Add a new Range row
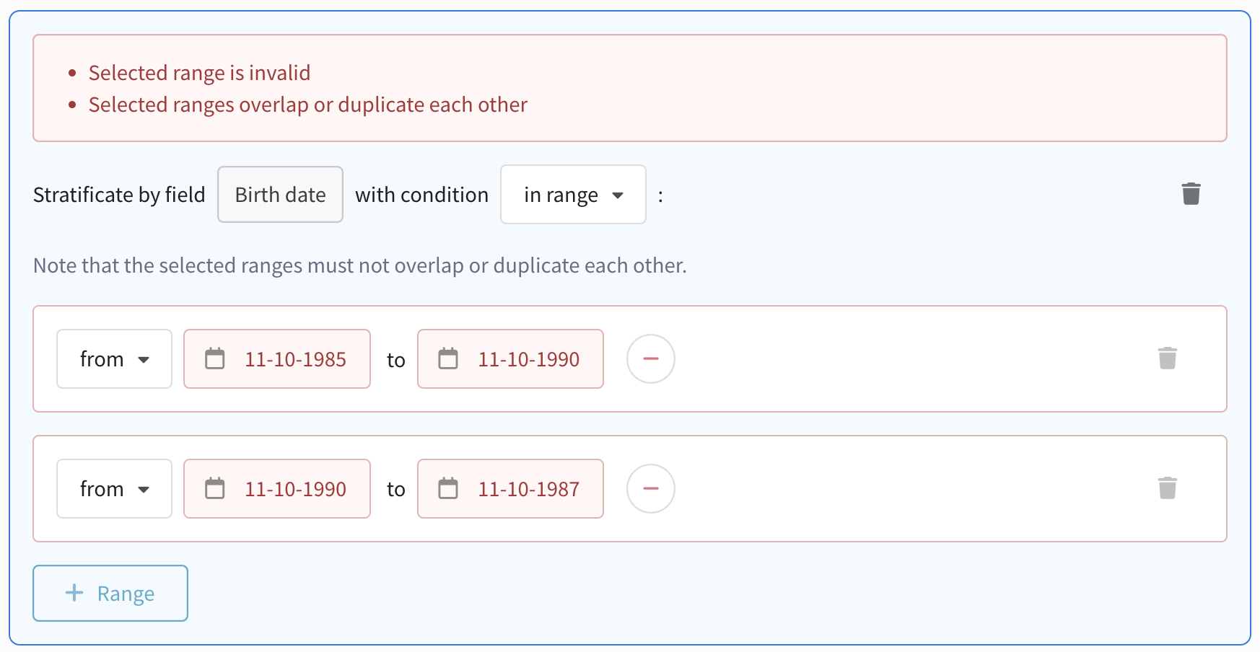 (x=110, y=593)
